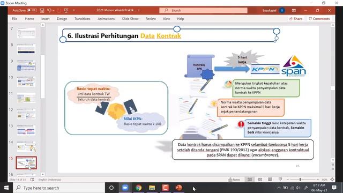Switch to Slide Sorter view icon
The width and height of the screenshot is (343, 193).
(x=259, y=180)
